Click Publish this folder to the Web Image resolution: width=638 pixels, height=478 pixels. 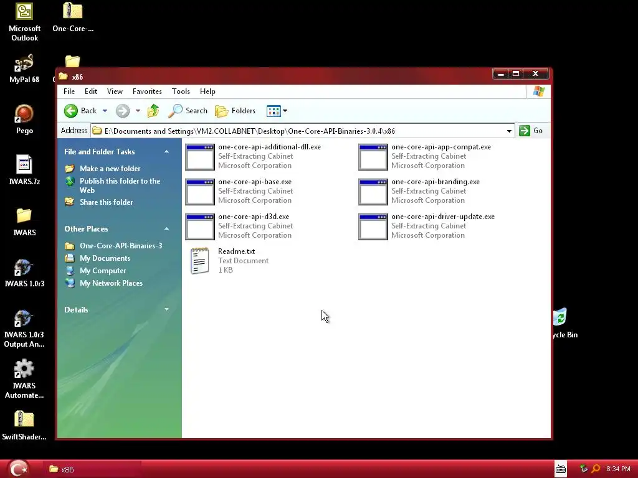(x=120, y=185)
